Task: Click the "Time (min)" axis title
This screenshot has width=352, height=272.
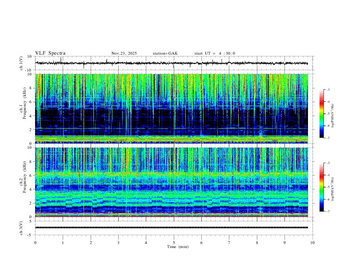Action: click(178, 247)
